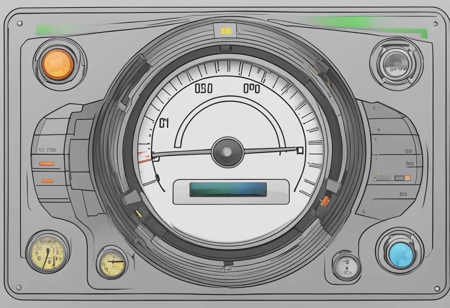This screenshot has width=450, height=308.
Task: Click the needle's square tip on the right
Action: pyautogui.click(x=300, y=150)
